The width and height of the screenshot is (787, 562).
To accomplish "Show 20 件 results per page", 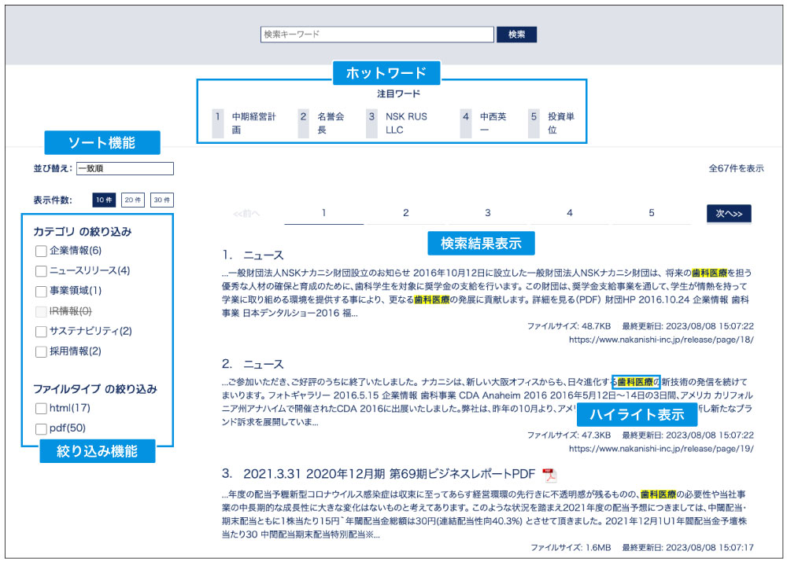I will point(133,200).
